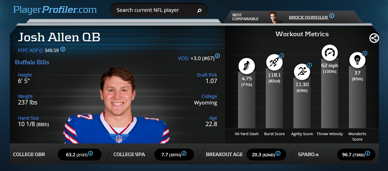Open info icon for College YPA
The image size is (388, 171).
(184, 153)
